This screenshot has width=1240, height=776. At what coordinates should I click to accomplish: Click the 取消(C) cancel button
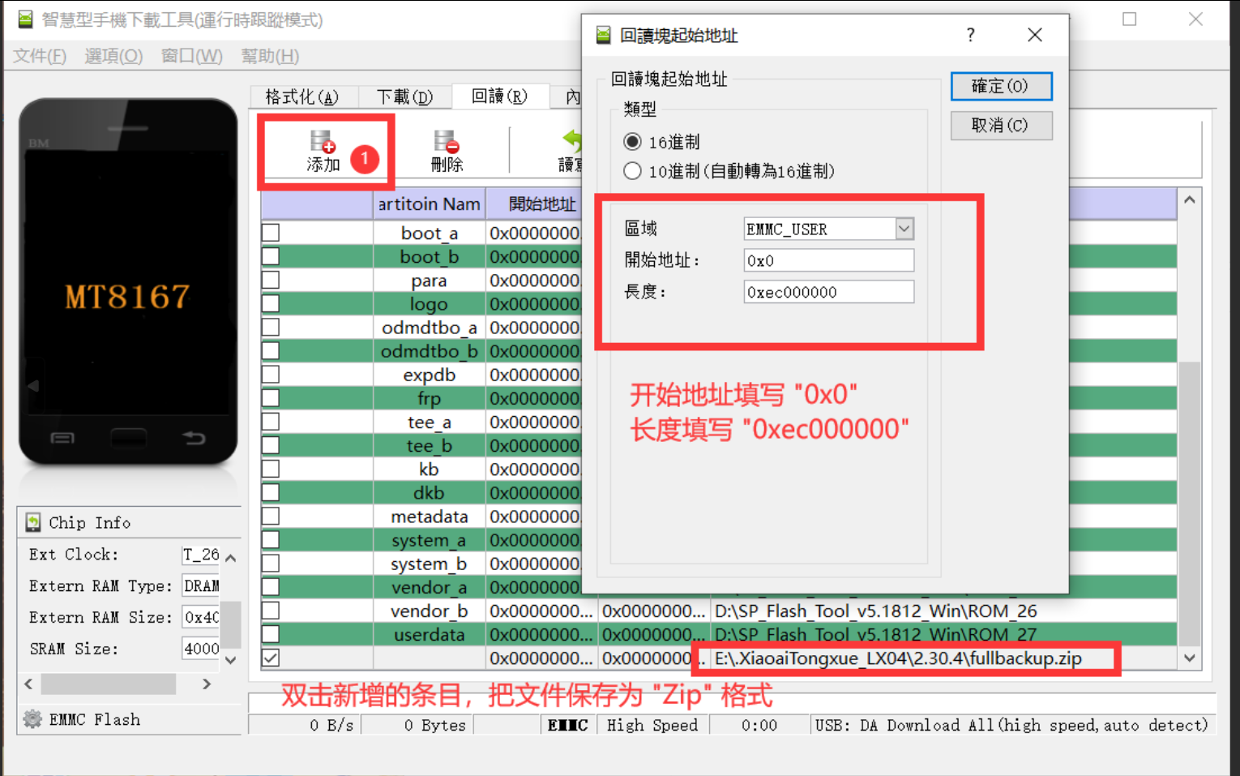1001,125
